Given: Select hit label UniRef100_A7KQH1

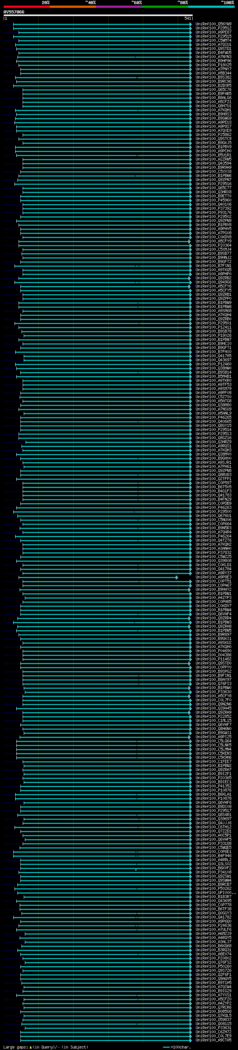Looking at the screenshot, I should point(213,110).
